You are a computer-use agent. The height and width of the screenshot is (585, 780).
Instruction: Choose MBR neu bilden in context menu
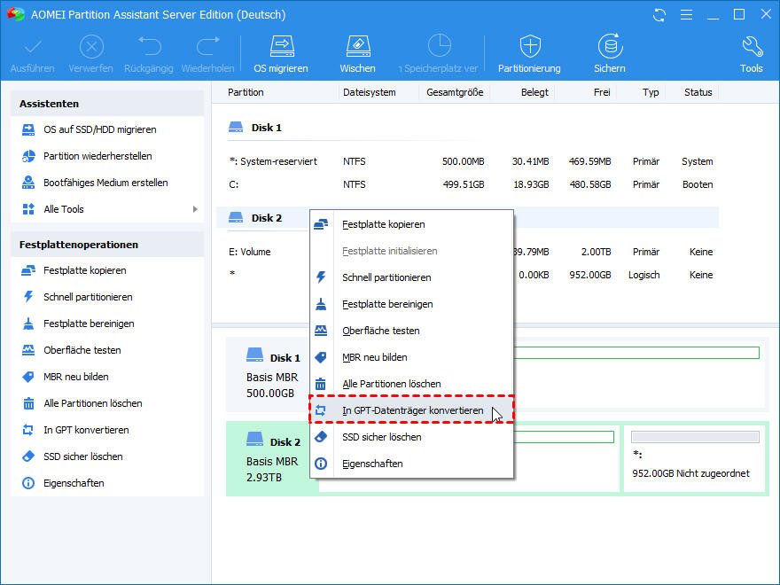point(411,357)
